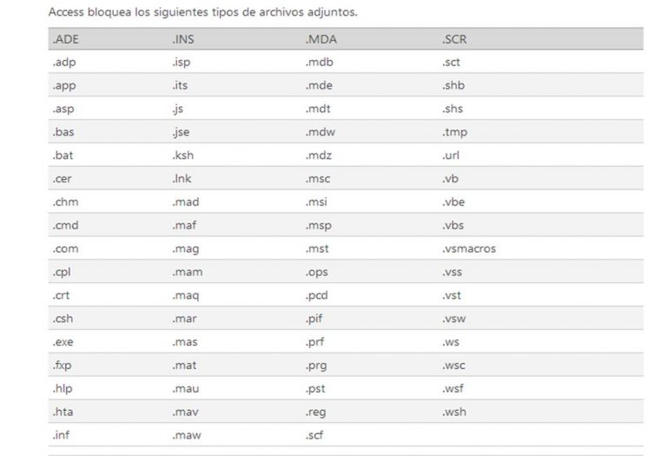Screen dimensions: 669x456
Task: Click the .reg file type entry
Action: click(315, 412)
